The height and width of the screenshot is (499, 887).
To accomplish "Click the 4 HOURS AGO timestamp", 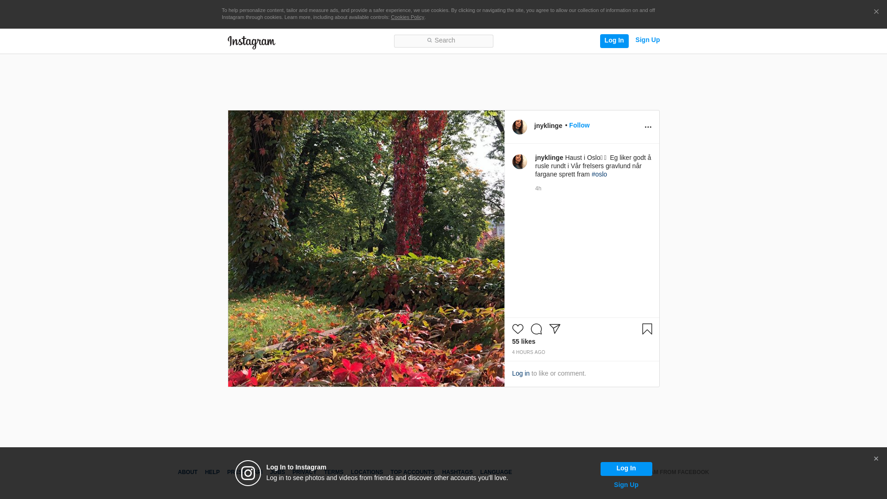I will 528,353.
